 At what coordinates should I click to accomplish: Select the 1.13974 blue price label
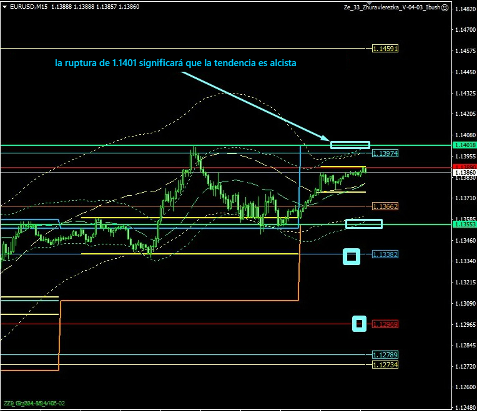tap(385, 153)
